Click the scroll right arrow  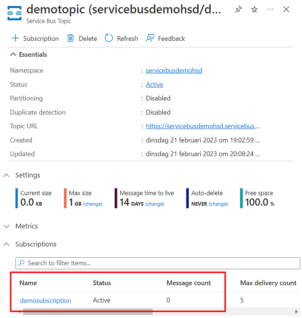click(296, 312)
